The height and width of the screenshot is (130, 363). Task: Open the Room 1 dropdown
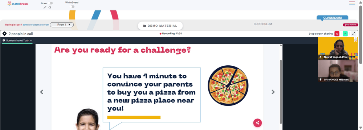pyautogui.click(x=62, y=25)
